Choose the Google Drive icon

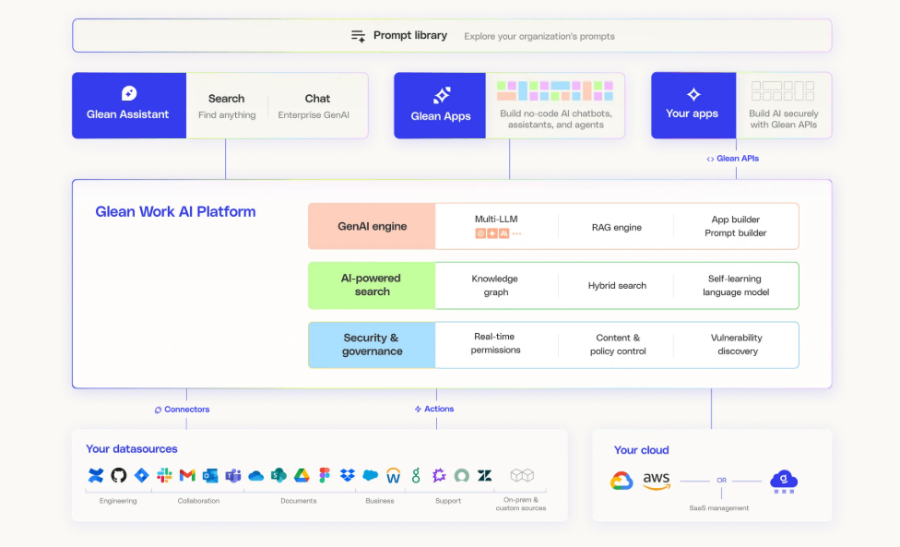302,475
